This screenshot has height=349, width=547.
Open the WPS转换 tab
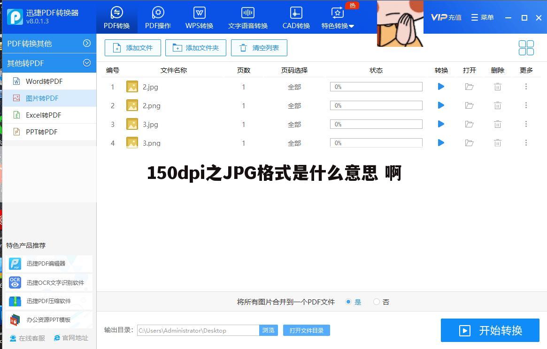click(x=199, y=17)
